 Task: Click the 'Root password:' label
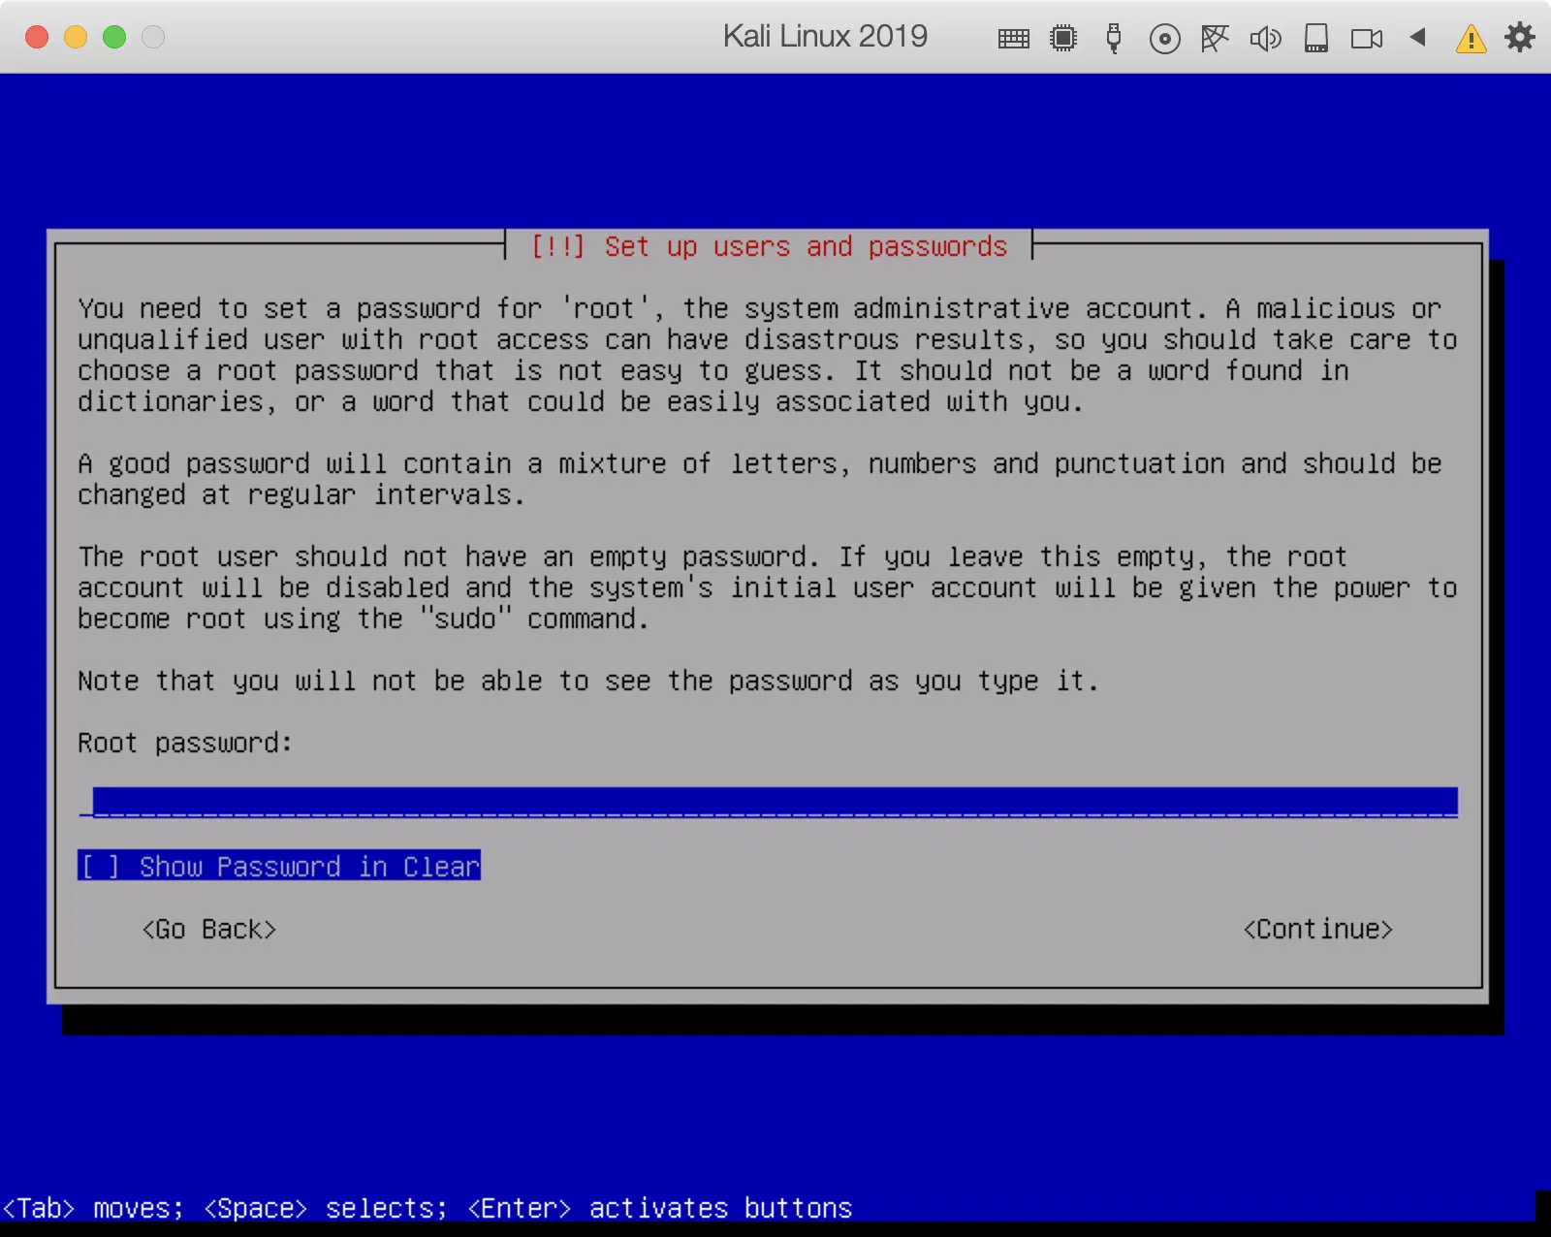[184, 743]
